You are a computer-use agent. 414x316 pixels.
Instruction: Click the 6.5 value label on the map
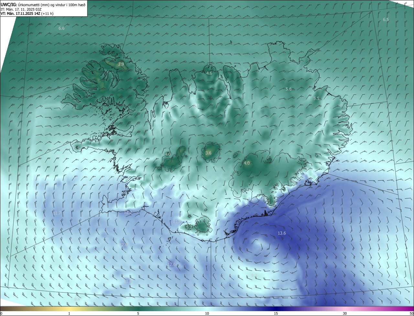point(386,20)
